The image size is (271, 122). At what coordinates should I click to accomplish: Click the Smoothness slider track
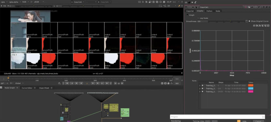226,21
